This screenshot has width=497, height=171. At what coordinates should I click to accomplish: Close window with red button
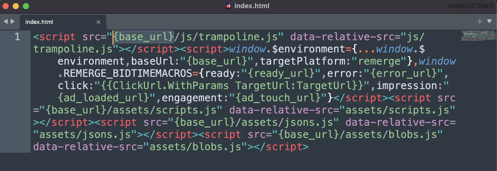click(6, 6)
